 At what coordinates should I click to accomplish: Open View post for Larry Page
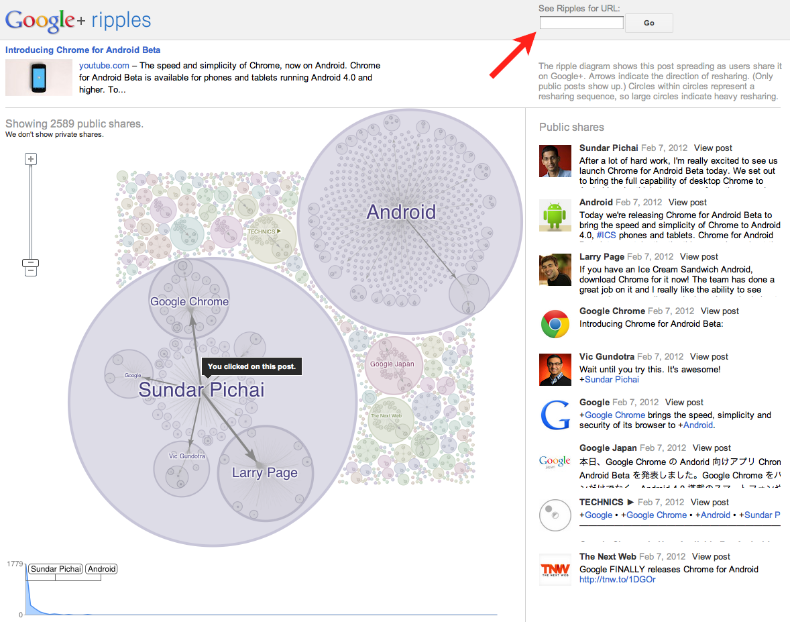point(699,256)
